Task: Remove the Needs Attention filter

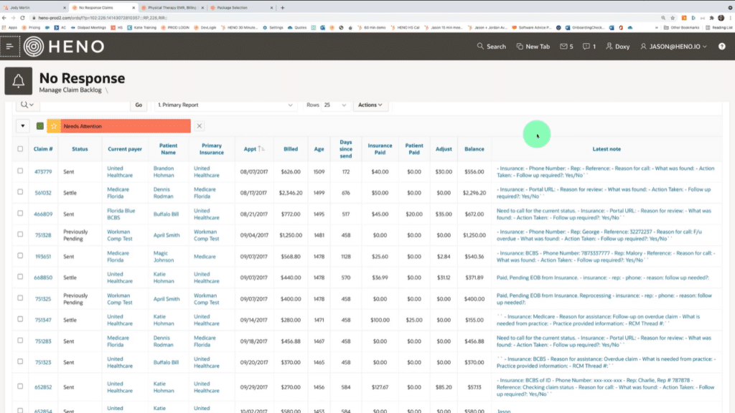Action: pyautogui.click(x=200, y=126)
